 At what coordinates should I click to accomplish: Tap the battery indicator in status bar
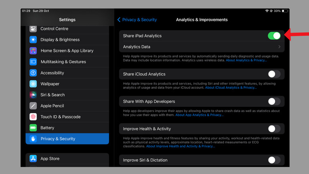tap(284, 11)
